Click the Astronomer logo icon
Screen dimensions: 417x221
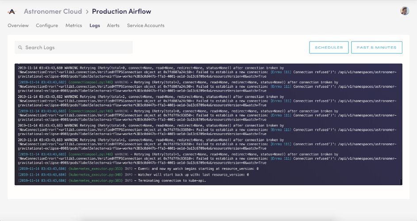[x=12, y=11]
